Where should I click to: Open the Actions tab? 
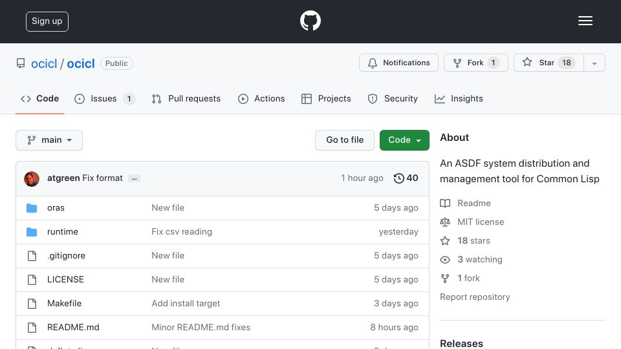pyautogui.click(x=261, y=98)
